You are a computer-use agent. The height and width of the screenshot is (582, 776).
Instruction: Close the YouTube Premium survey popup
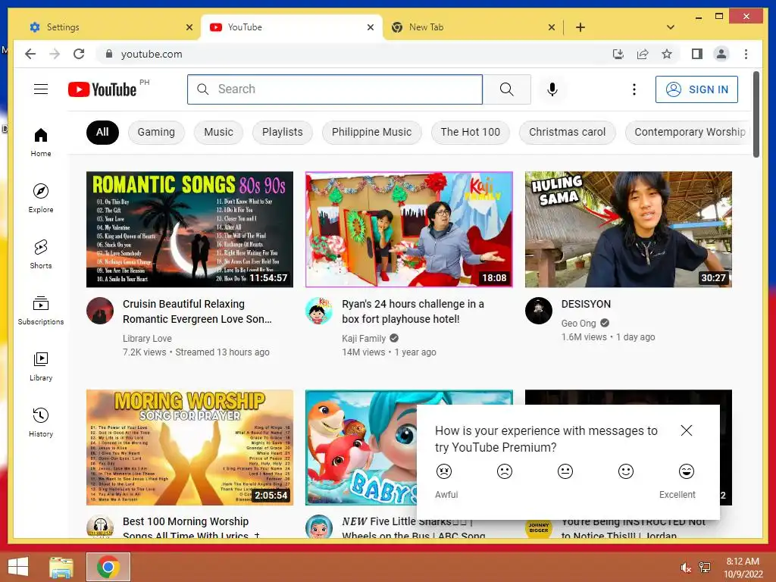[686, 430]
